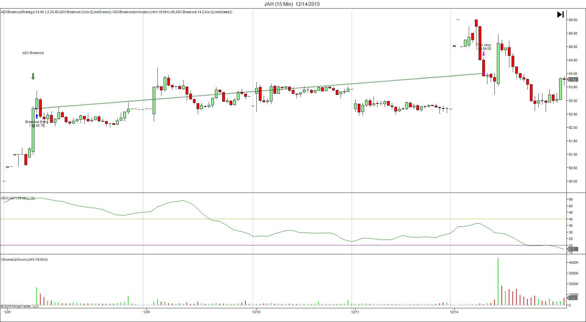
Task: Select the ADX Breakout annotation text
Action: coord(33,53)
